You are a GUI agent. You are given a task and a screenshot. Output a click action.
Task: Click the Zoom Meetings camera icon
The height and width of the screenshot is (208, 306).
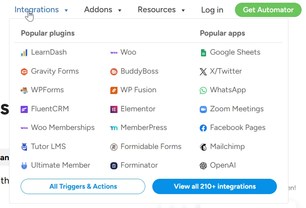pyautogui.click(x=203, y=109)
